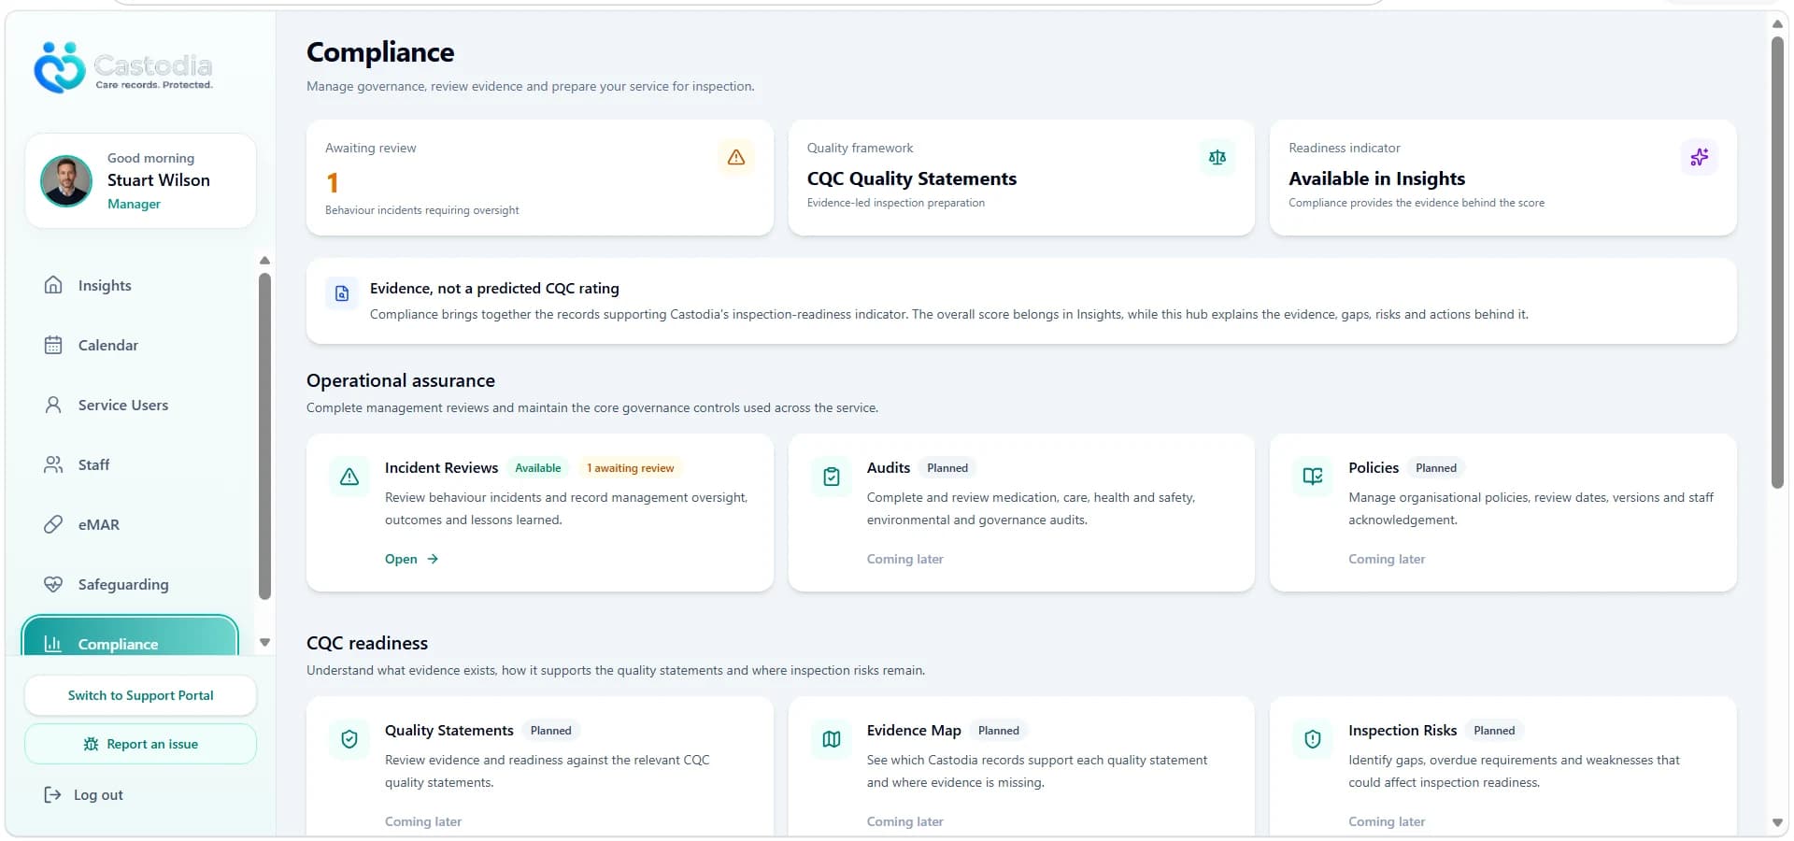Open the Incident Reviews link

coord(411,559)
